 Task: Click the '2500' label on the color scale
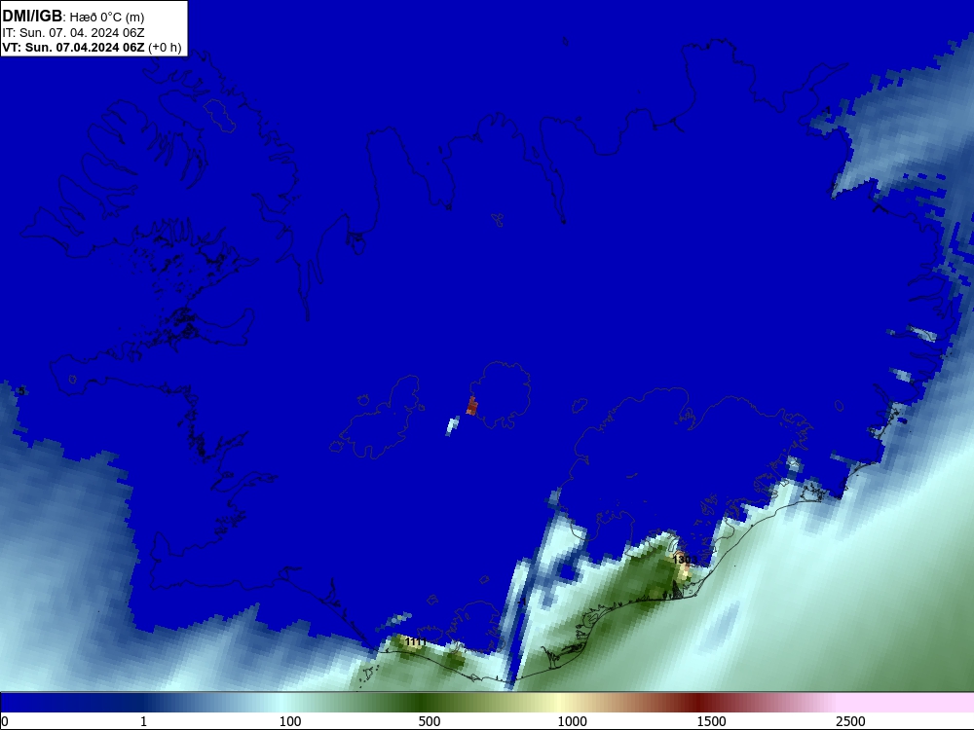850,721
